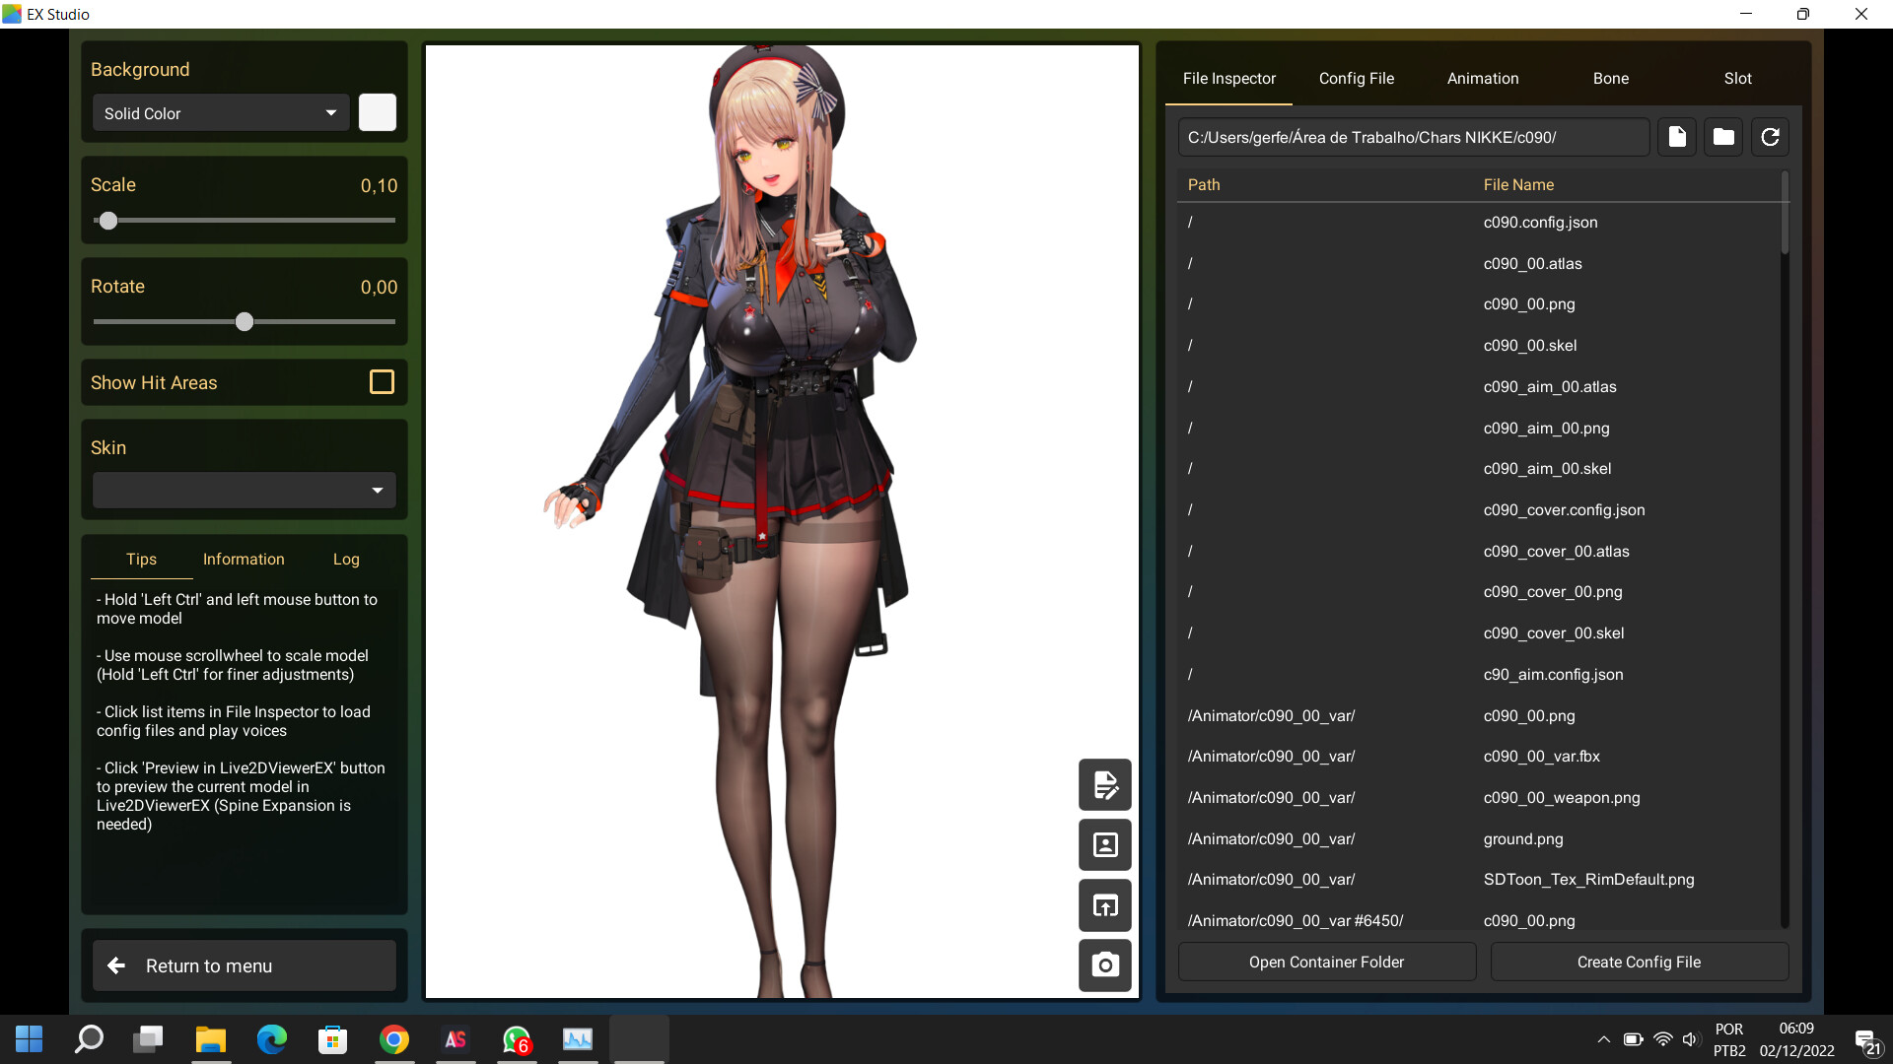
Task: Click the Rotate slider handle
Action: (x=245, y=321)
